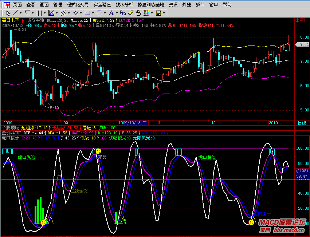Expand horizontal levels tool dropdown arrow
310x237 pixels.
point(32,13)
